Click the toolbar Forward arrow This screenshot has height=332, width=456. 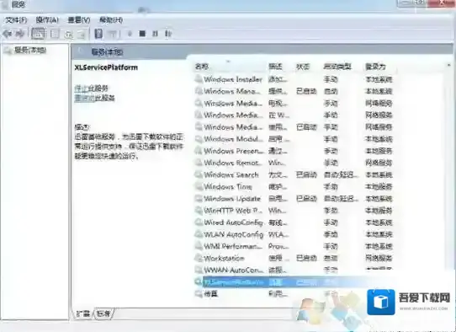tap(20, 34)
